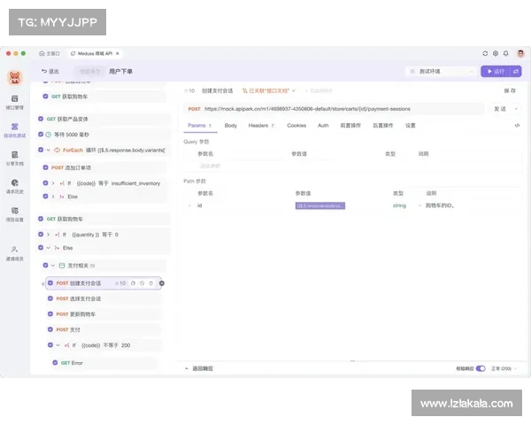Viewport: 531px width, 425px height.
Task: Collapse the If code 不等于 200 branch
Action: (58, 345)
